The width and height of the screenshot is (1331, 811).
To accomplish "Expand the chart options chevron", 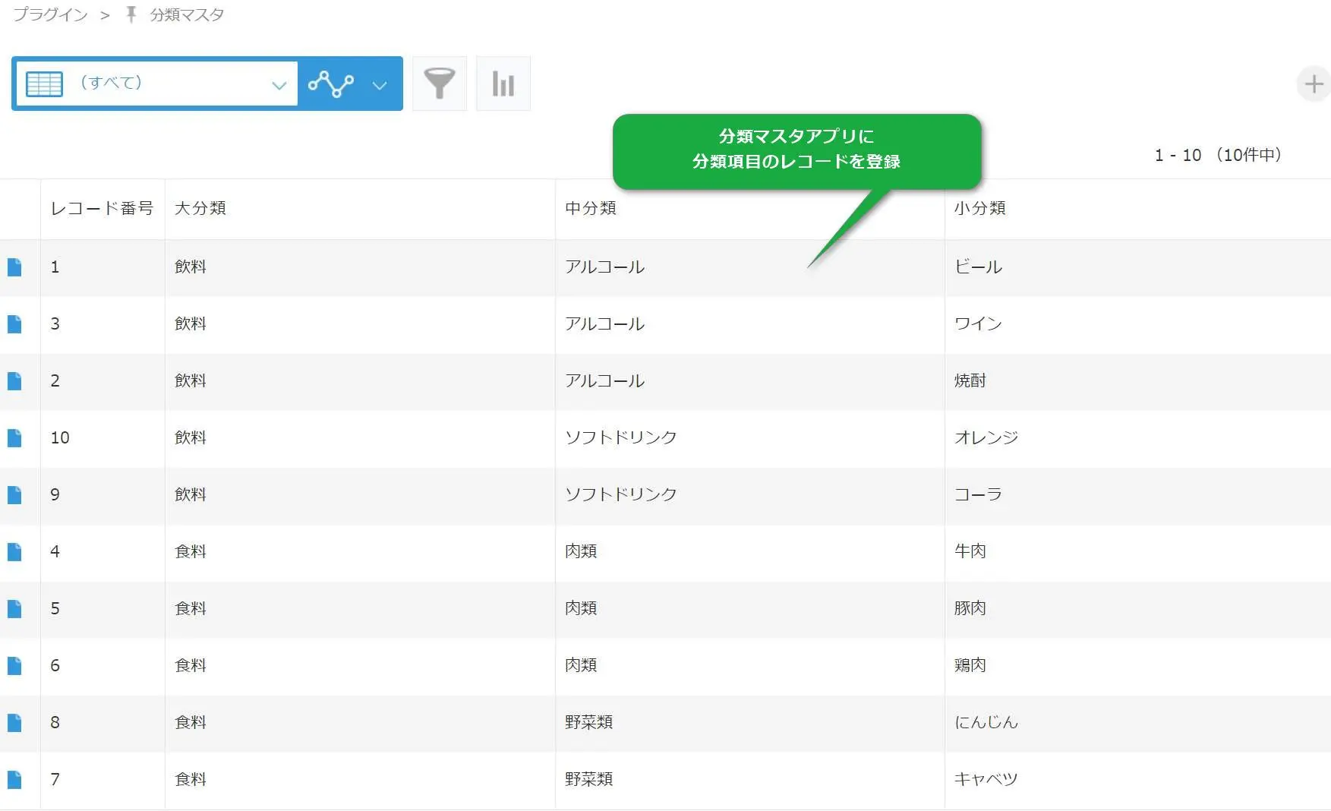I will 380,85.
